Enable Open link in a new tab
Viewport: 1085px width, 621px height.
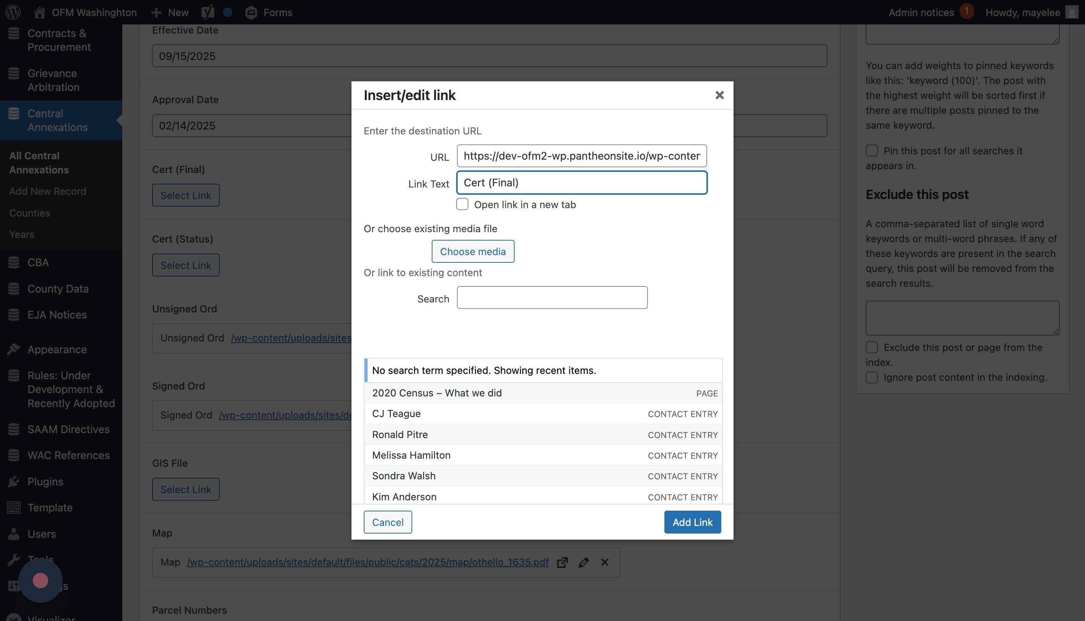click(x=462, y=204)
